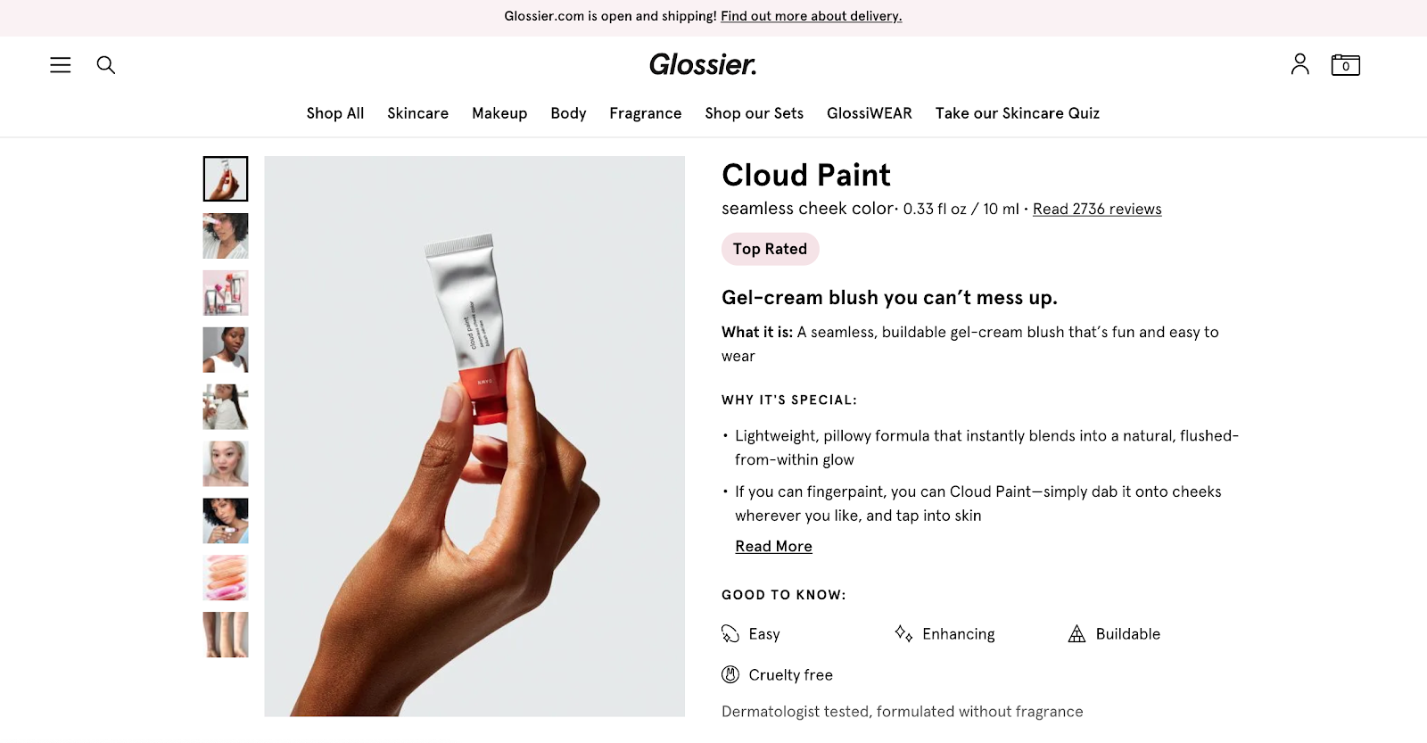Open the account profile icon
Image resolution: width=1427 pixels, height=743 pixels.
point(1299,63)
